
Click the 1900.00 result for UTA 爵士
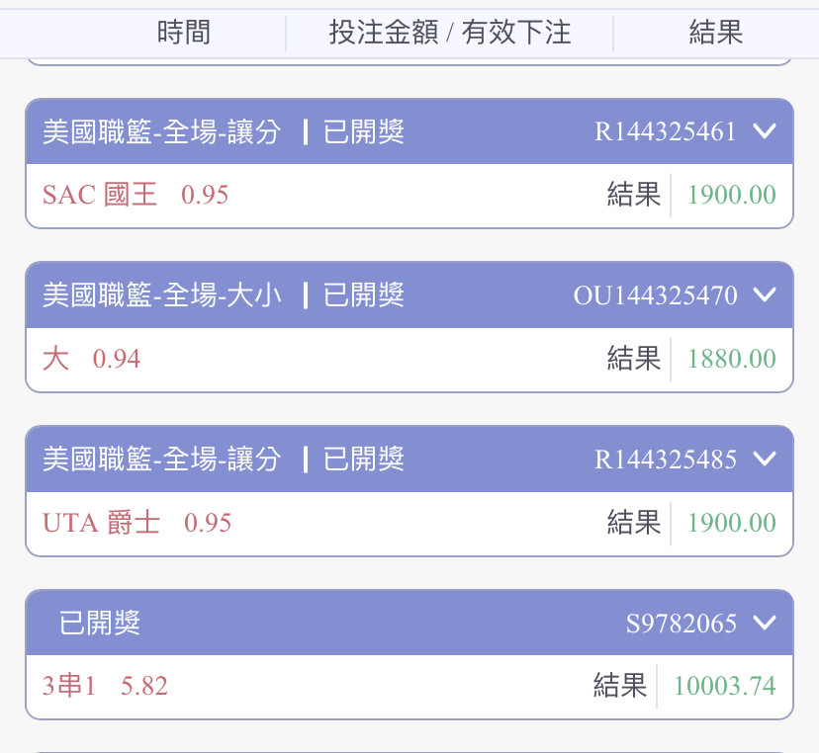pyautogui.click(x=732, y=523)
